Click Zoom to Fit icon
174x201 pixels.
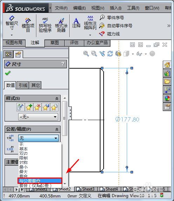click(x=86, y=54)
